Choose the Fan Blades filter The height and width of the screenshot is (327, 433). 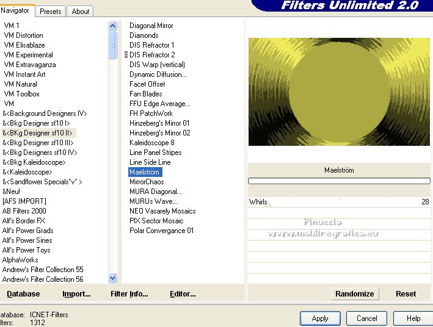(145, 94)
